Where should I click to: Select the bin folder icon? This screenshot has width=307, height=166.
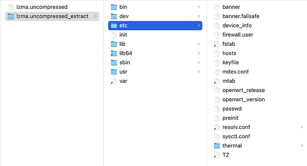tap(114, 7)
